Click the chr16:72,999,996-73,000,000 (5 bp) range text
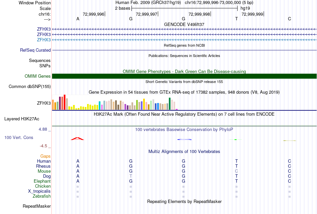The height and width of the screenshot is (214, 317). tap(219, 3)
